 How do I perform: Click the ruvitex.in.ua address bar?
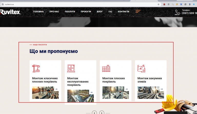(x=80, y=4)
